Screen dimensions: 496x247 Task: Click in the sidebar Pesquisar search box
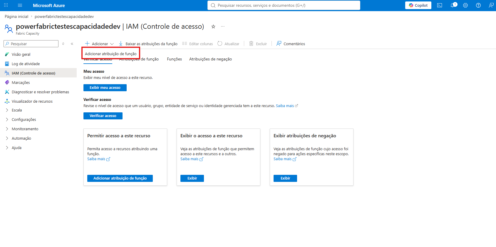31,44
